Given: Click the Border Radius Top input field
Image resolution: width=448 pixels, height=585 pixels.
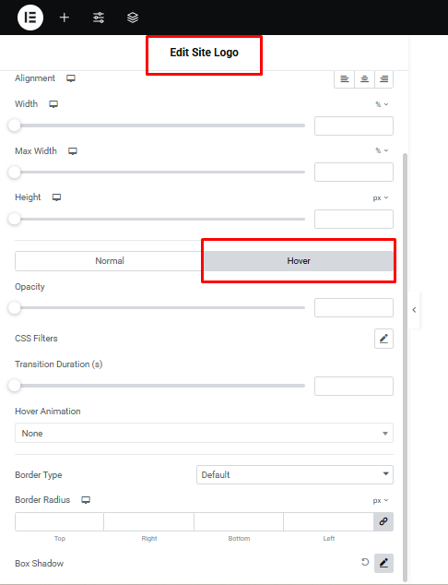Looking at the screenshot, I should 59,521.
